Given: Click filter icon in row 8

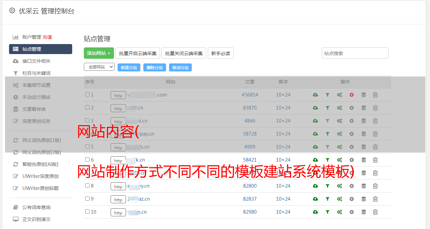Looking at the screenshot, I should tap(327, 186).
